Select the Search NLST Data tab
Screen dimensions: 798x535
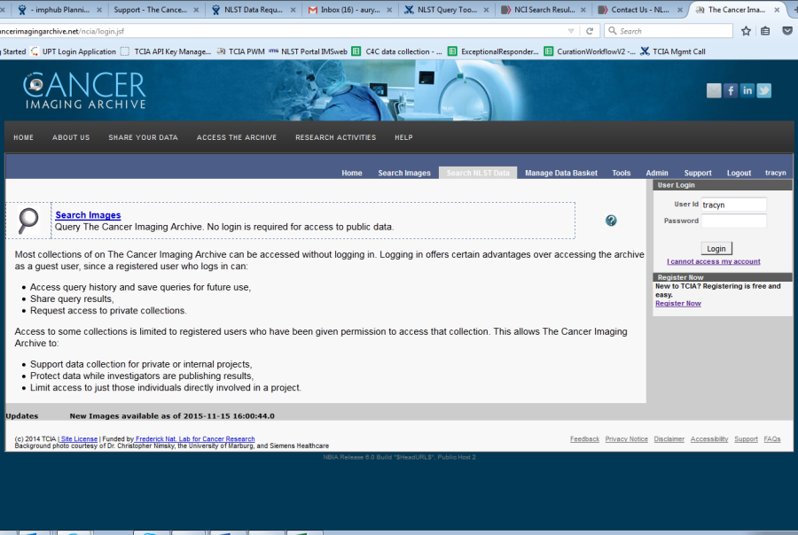[478, 173]
